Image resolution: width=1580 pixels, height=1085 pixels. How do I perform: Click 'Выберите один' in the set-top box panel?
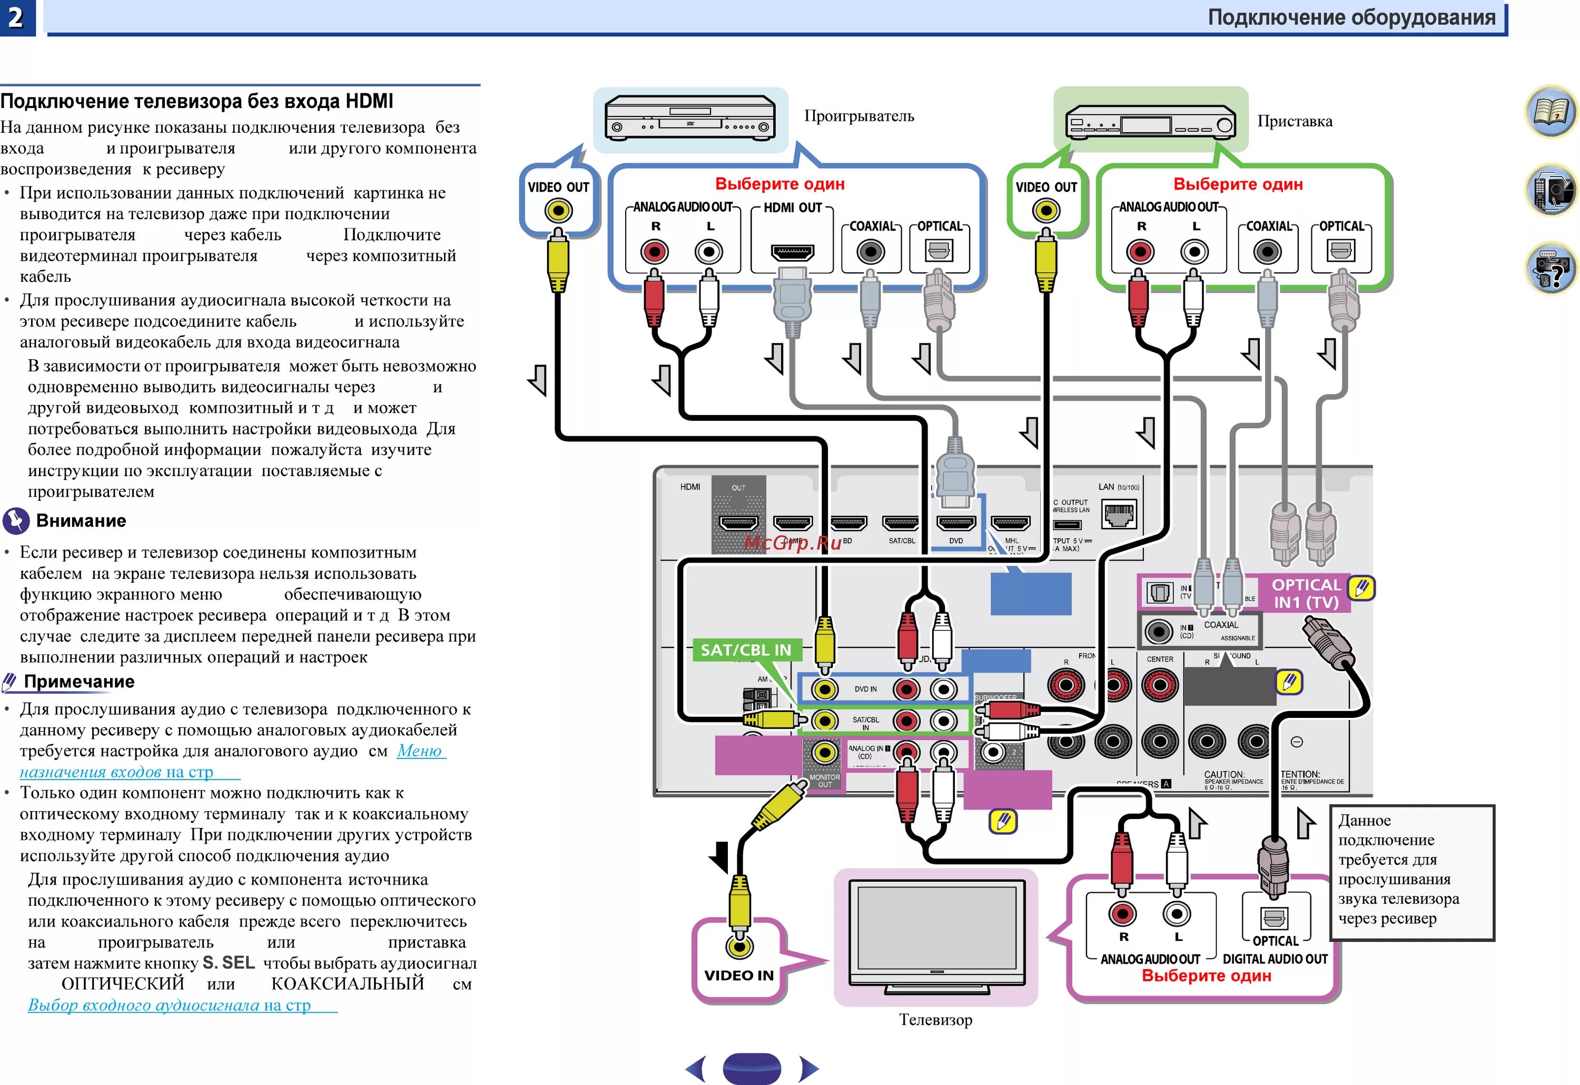1238,184
